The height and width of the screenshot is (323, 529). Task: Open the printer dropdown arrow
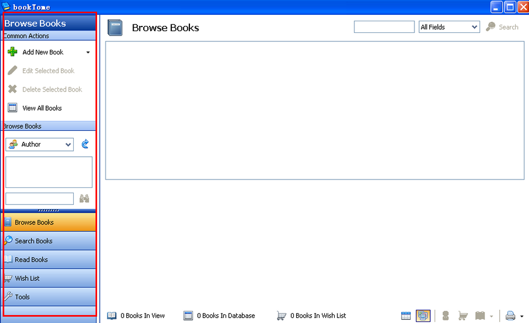click(x=522, y=316)
